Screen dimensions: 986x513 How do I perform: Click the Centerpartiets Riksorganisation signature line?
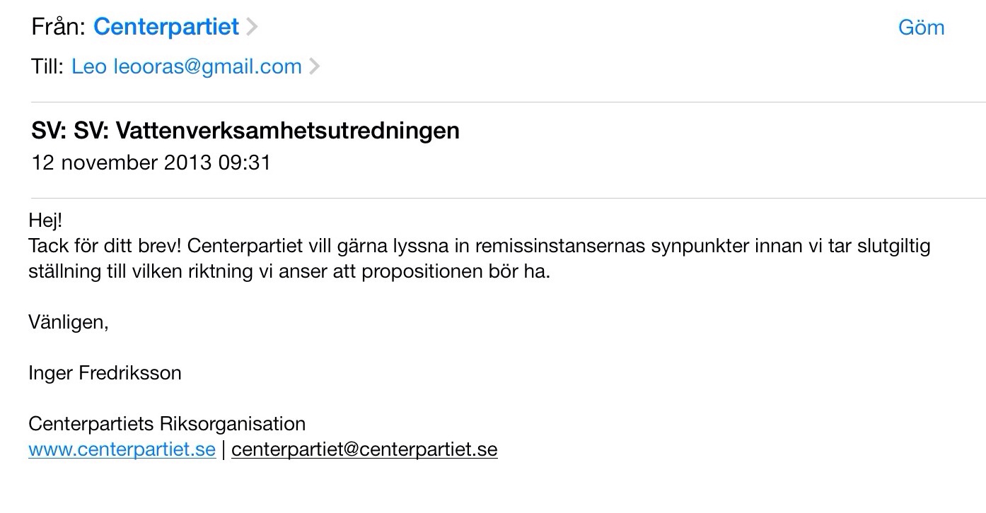click(x=167, y=424)
